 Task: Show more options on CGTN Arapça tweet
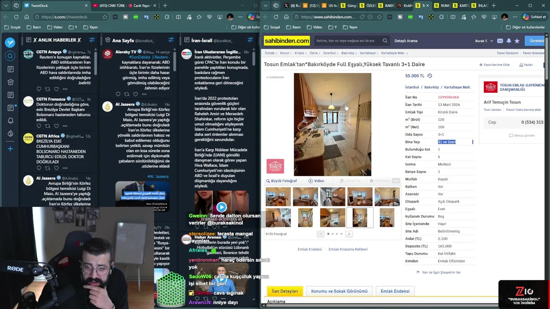[x=65, y=89]
